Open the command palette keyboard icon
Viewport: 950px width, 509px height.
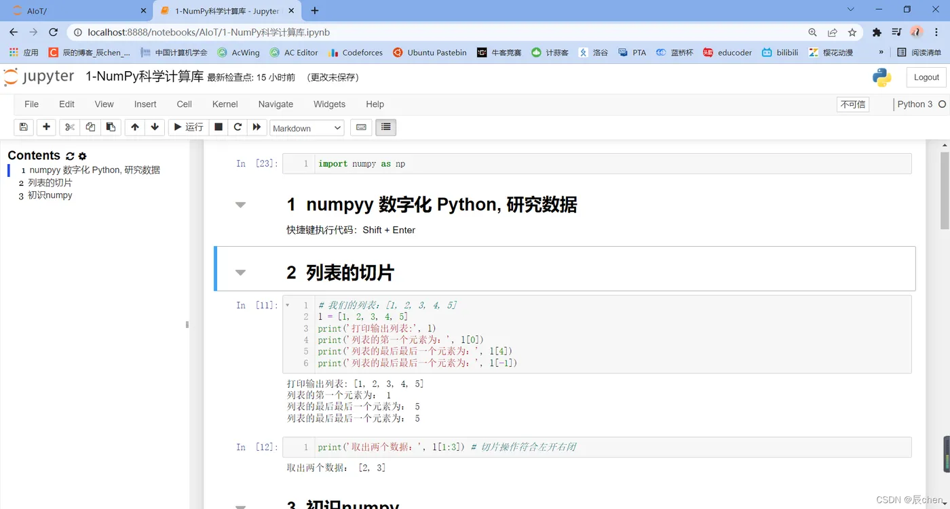[361, 127]
